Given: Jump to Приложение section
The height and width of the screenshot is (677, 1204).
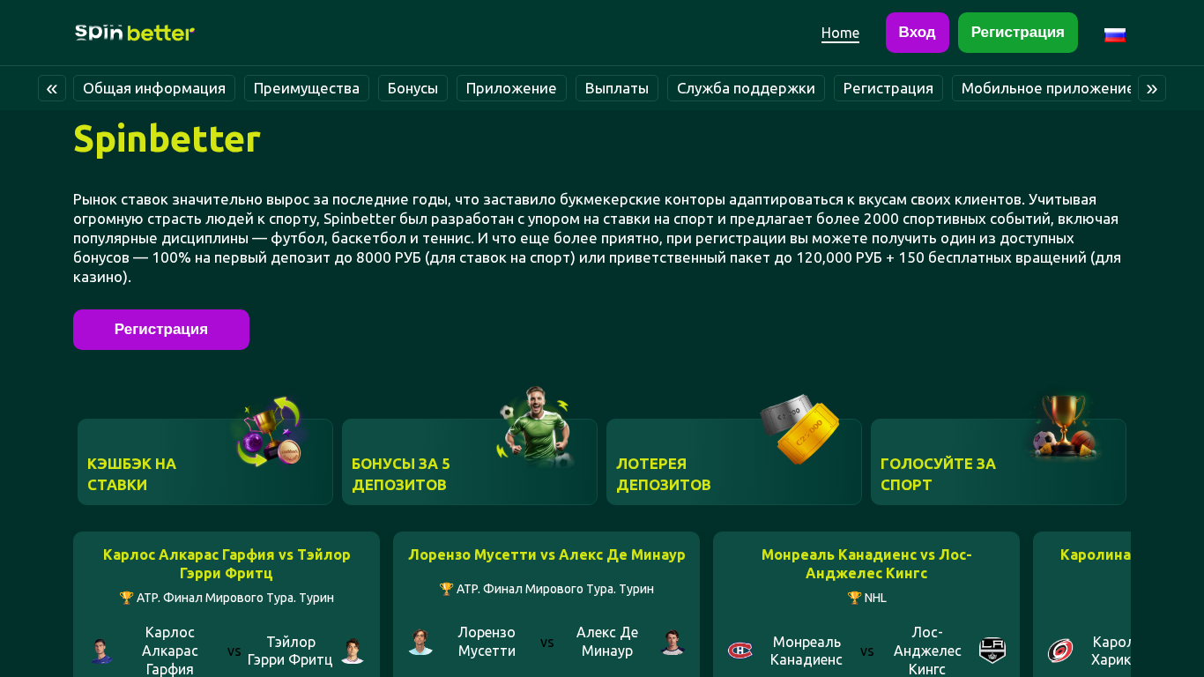Looking at the screenshot, I should [511, 88].
